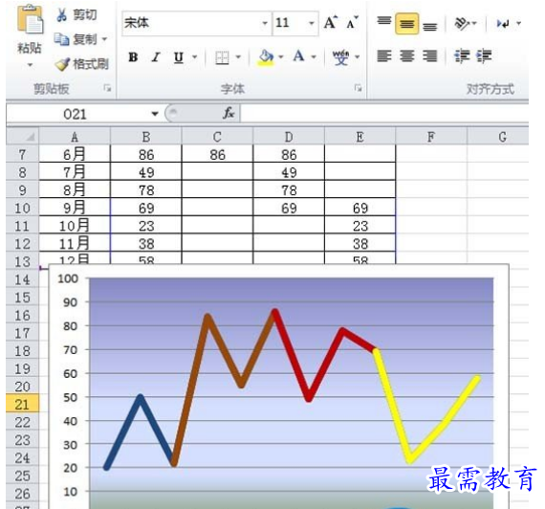The image size is (545, 509).
Task: Expand the Paste options arrow below 粘贴
Action: point(30,65)
